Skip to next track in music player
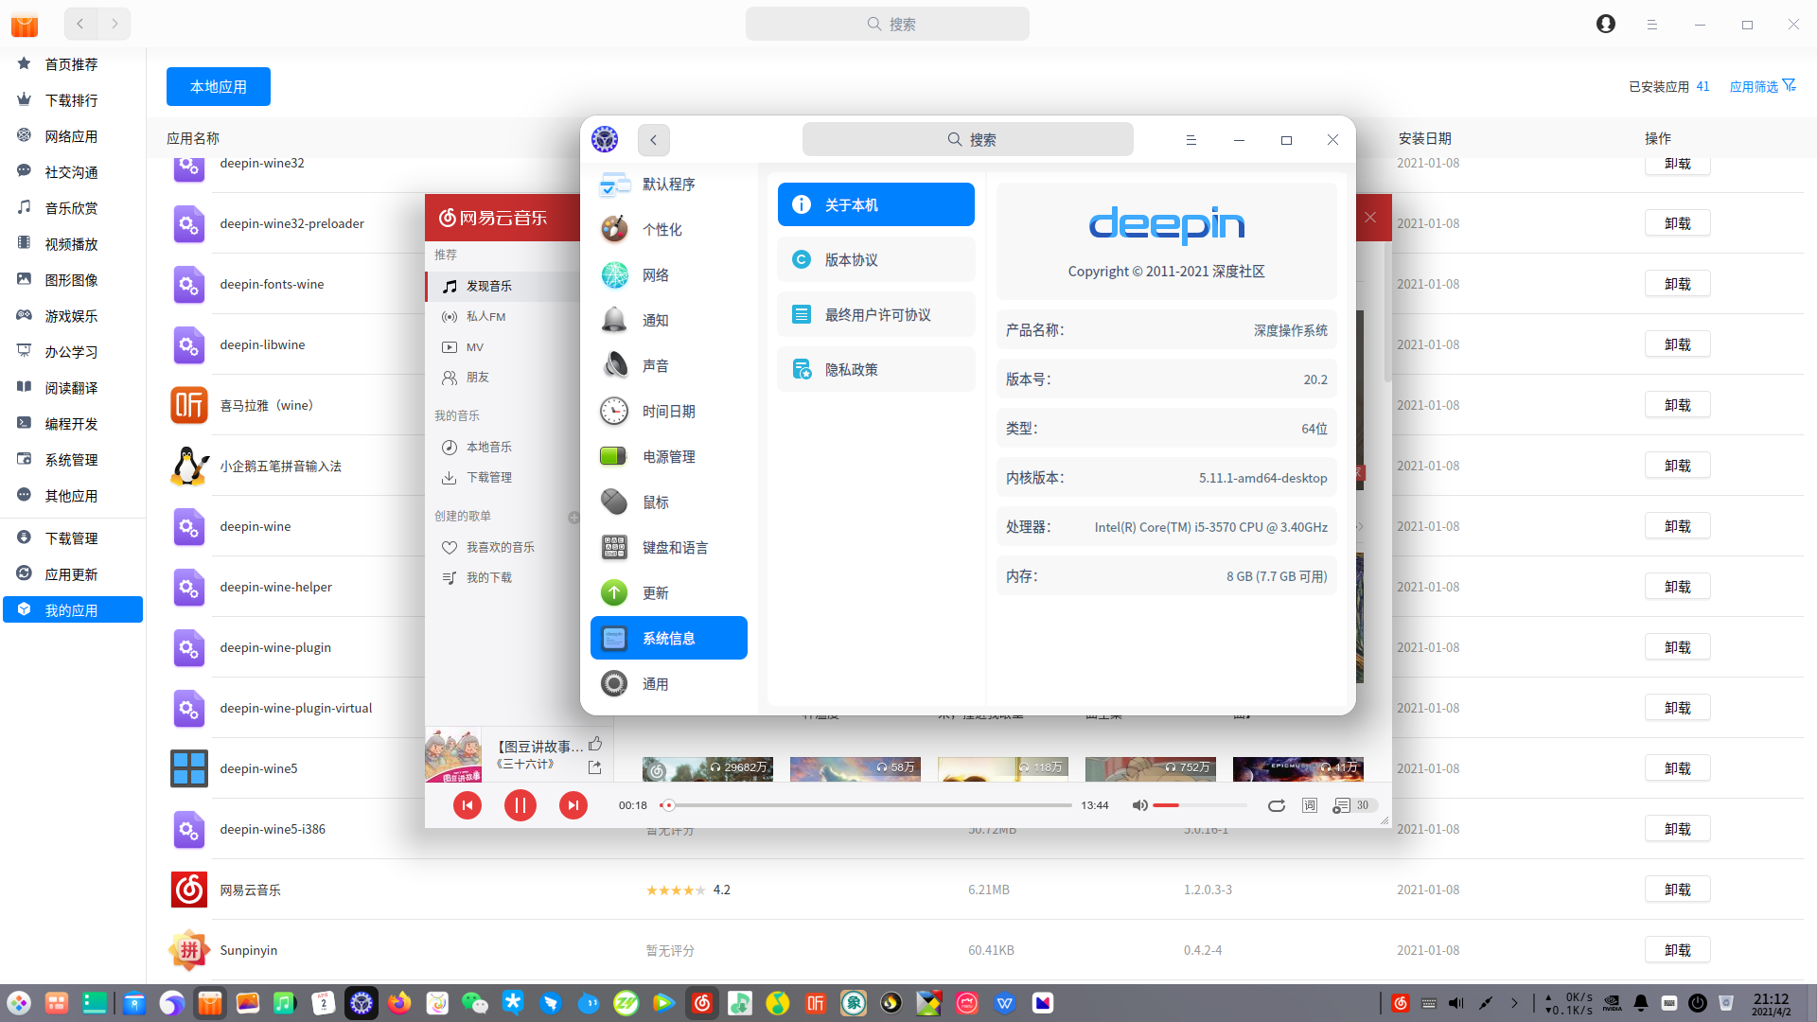Viewport: 1817px width, 1022px height. coord(573,805)
